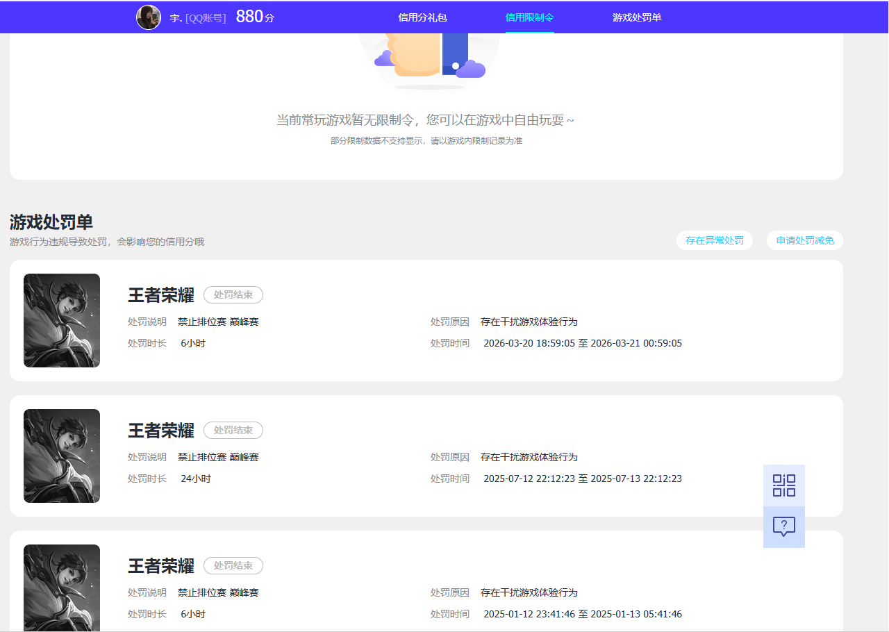This screenshot has width=889, height=632.
Task: Click 王者荣耀 title in 2026-03-20 card
Action: pos(161,295)
